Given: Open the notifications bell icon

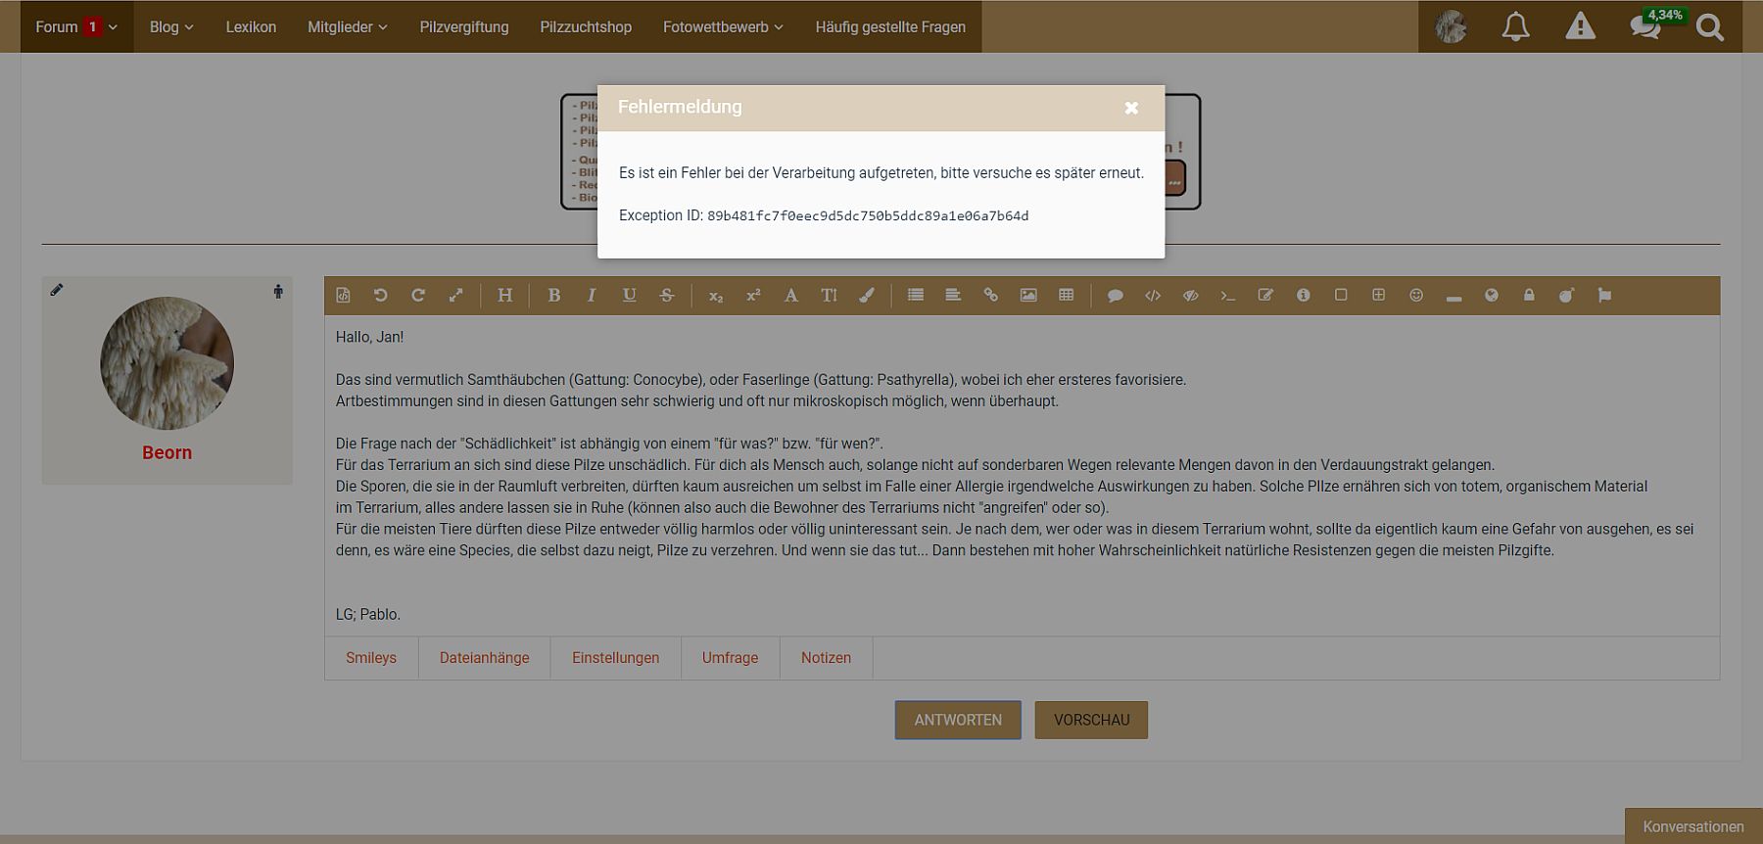Looking at the screenshot, I should pos(1515,27).
